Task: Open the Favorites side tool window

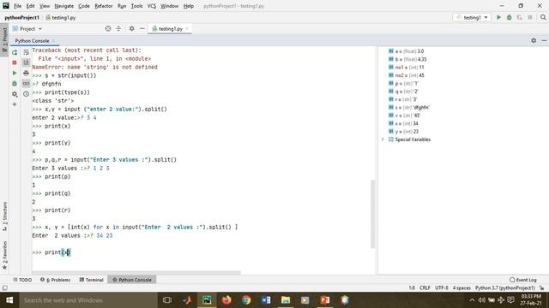Action: click(4, 255)
